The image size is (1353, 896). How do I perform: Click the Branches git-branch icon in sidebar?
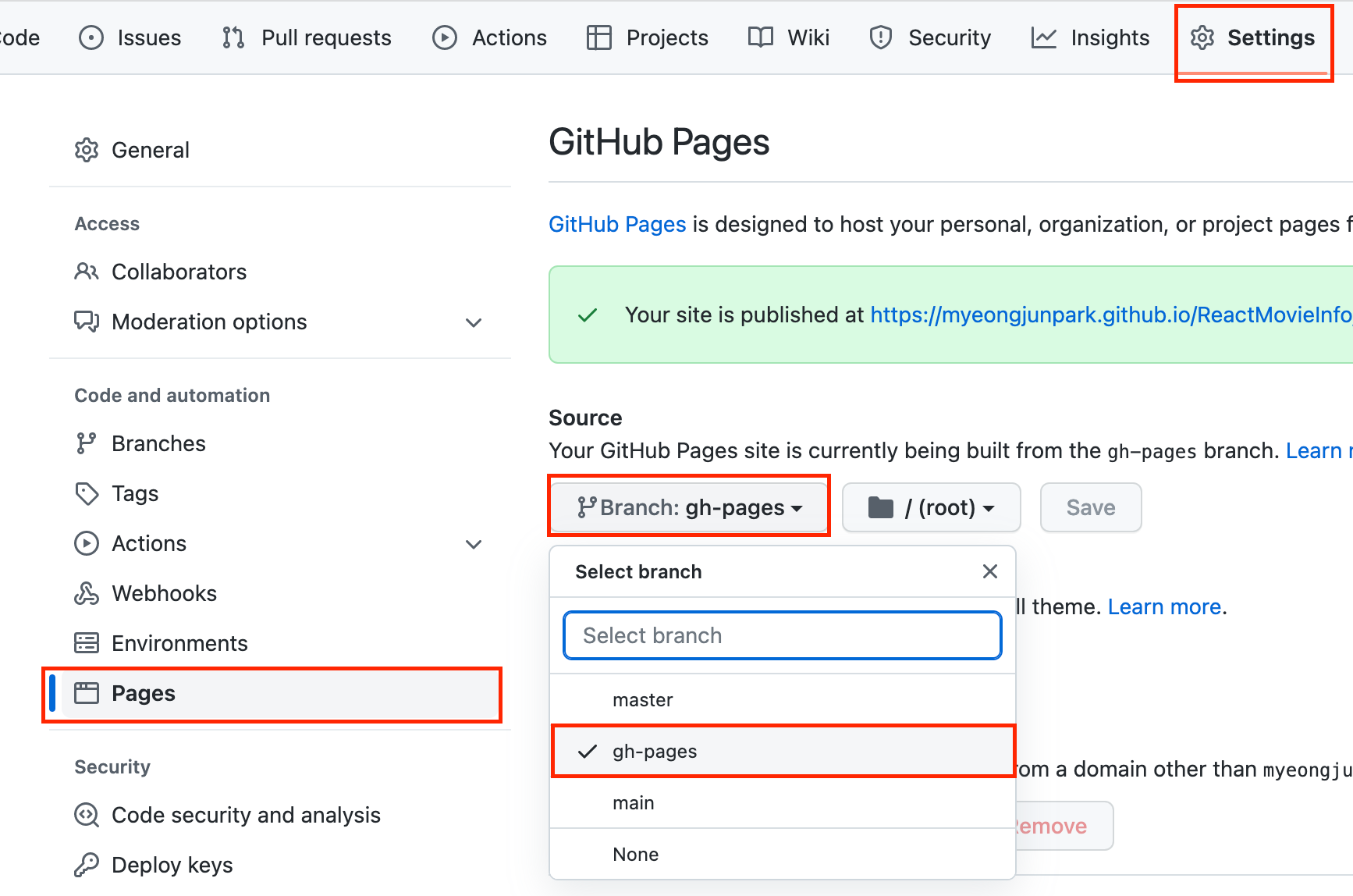coord(86,443)
